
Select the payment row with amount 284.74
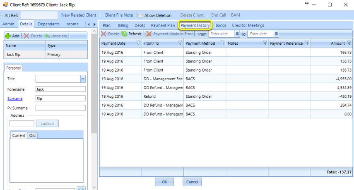tap(226, 105)
